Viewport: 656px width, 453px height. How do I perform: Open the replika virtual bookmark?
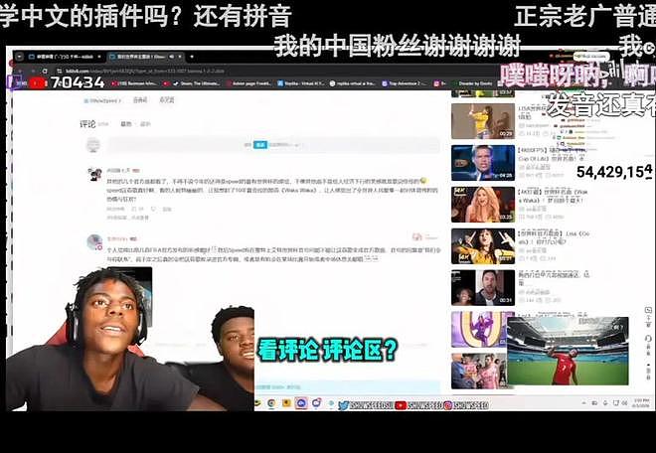352,83
